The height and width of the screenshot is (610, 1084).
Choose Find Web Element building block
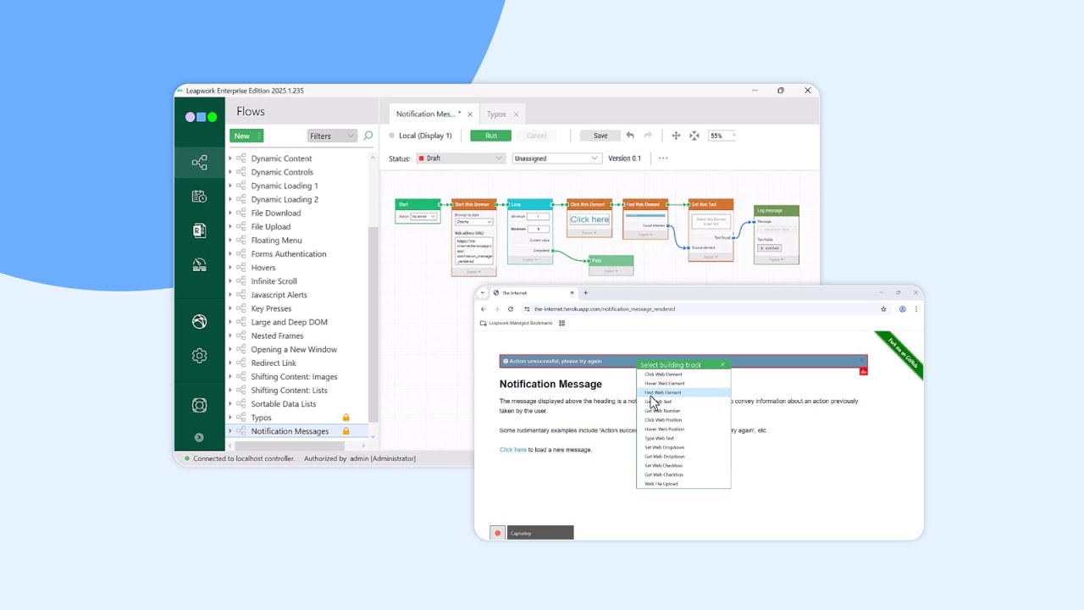point(683,392)
